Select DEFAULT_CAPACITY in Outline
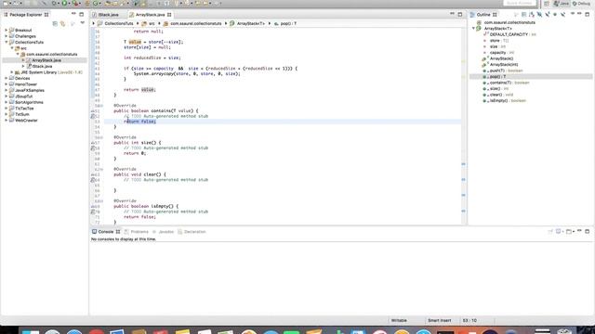Image resolution: width=595 pixels, height=334 pixels. tap(509, 34)
